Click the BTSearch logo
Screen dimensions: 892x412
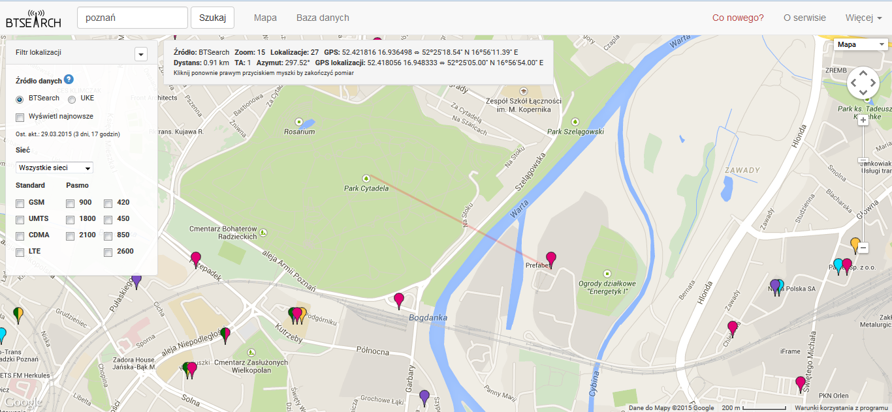pyautogui.click(x=33, y=18)
